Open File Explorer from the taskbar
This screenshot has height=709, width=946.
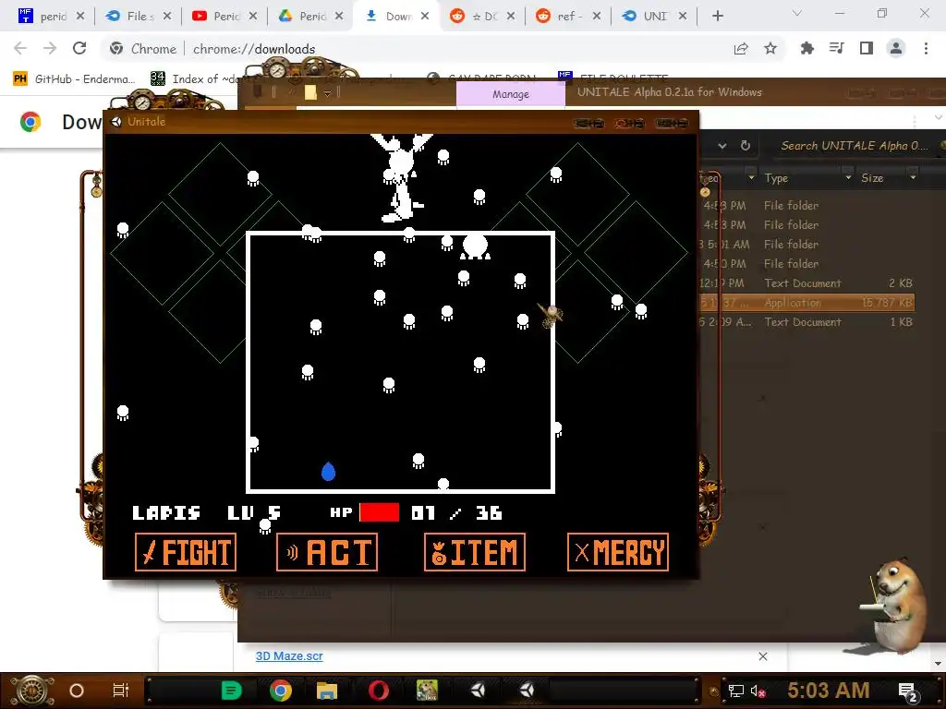pyautogui.click(x=327, y=691)
